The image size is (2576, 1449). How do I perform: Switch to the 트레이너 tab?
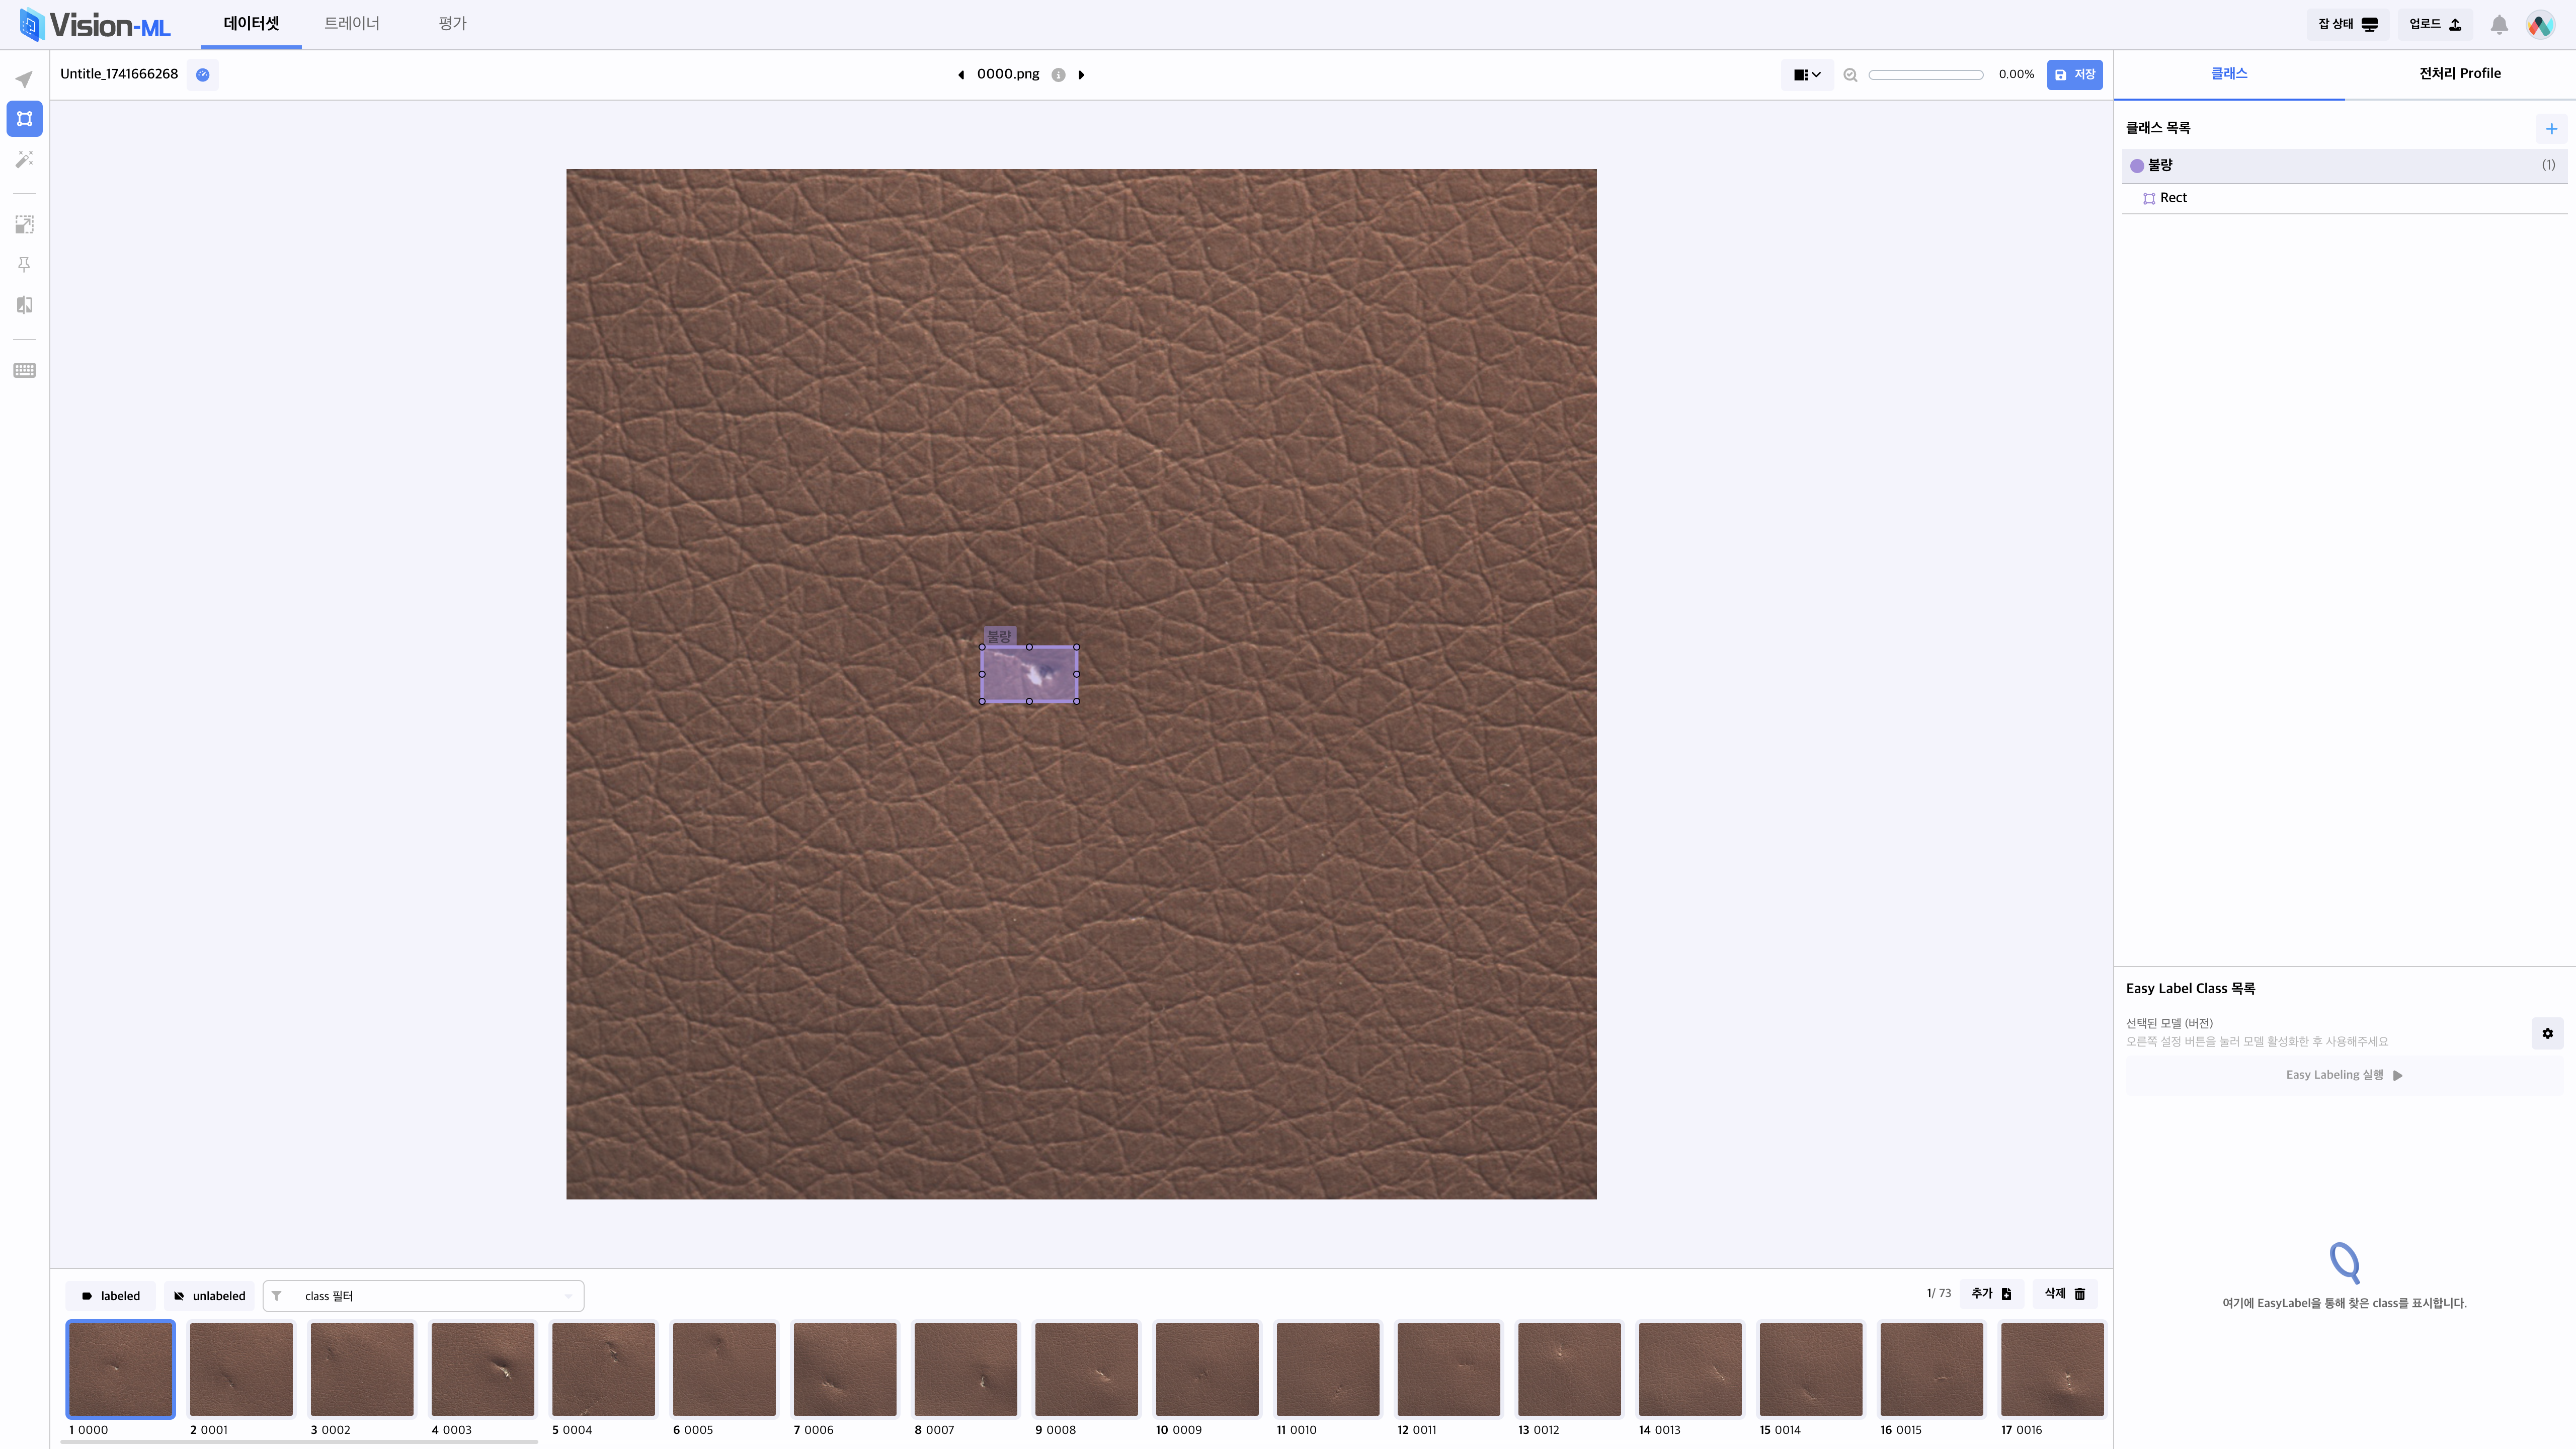[x=352, y=24]
